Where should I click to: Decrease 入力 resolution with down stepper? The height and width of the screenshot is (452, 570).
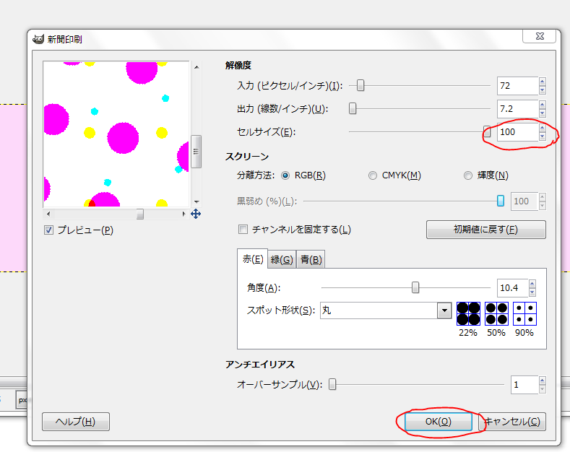[x=543, y=90]
